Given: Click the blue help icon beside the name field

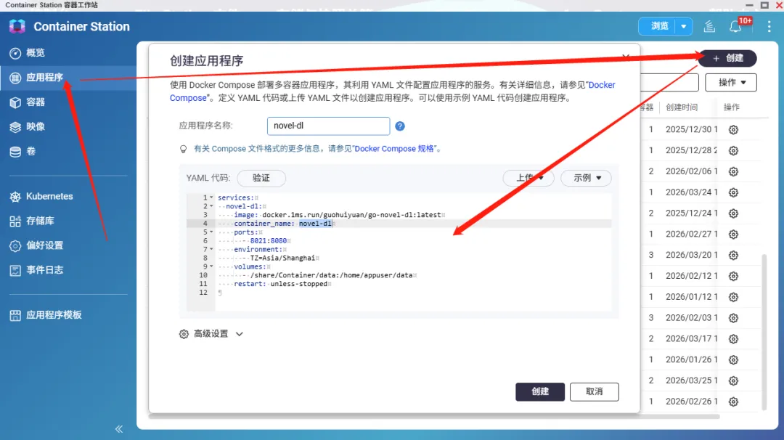Looking at the screenshot, I should pos(399,126).
